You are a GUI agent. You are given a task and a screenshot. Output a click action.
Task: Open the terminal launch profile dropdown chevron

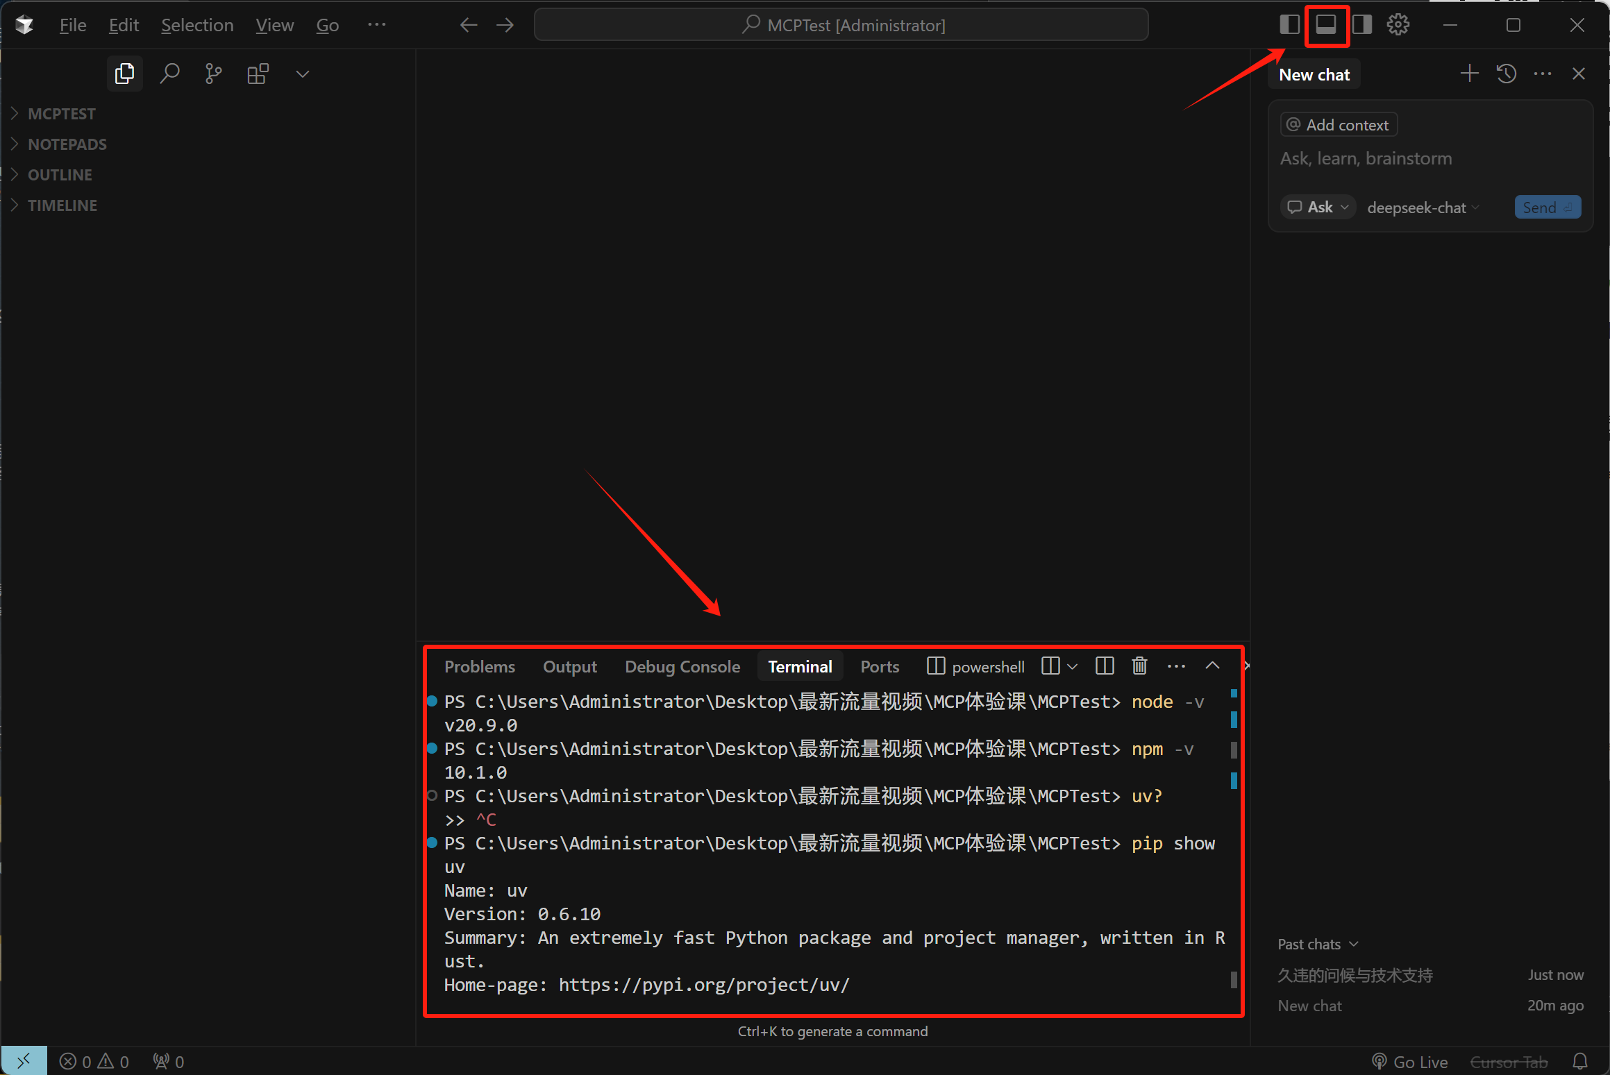(1073, 667)
